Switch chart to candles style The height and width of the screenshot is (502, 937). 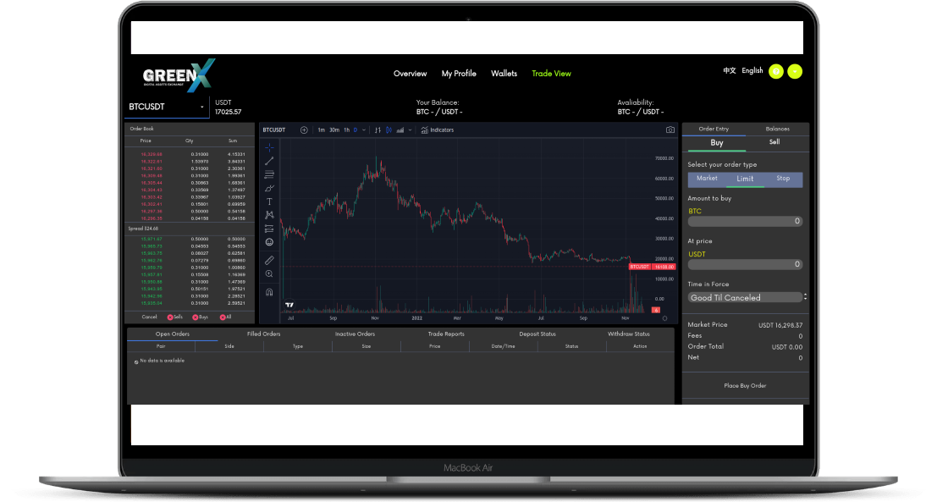click(x=389, y=130)
